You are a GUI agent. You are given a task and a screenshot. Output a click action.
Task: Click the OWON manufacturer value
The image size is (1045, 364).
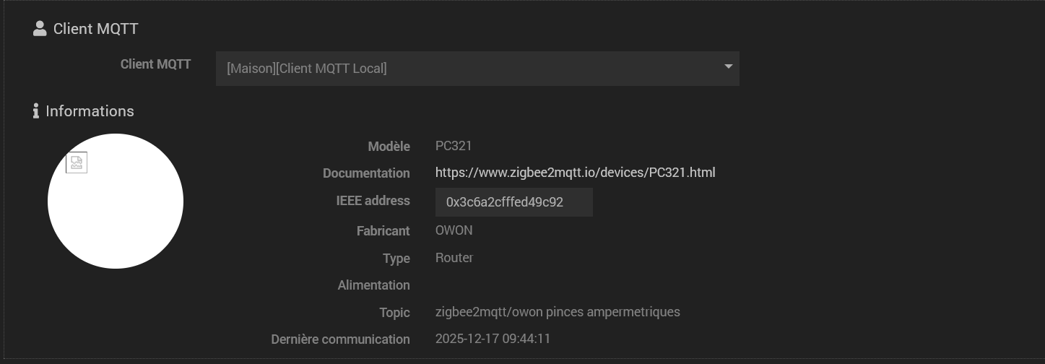pyautogui.click(x=454, y=230)
